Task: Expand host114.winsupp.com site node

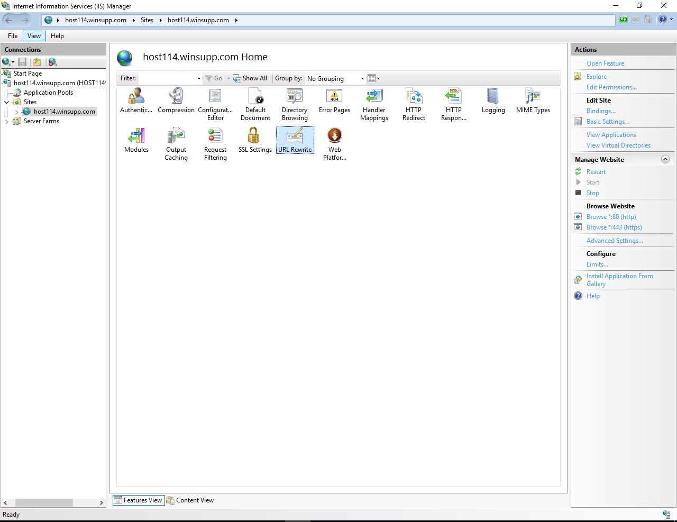Action: [x=16, y=112]
